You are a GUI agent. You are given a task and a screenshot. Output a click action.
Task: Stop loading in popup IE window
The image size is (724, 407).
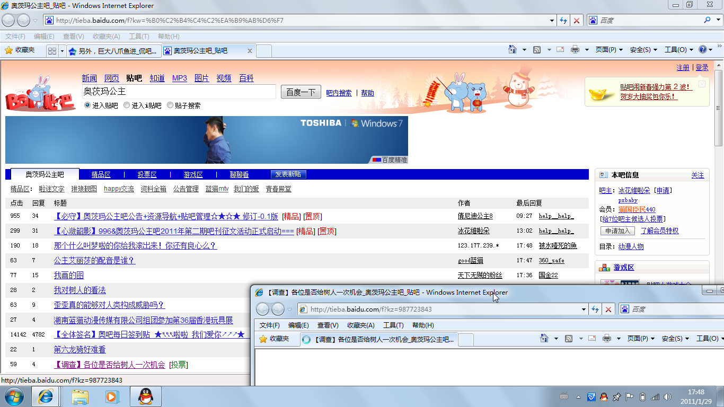coord(608,309)
